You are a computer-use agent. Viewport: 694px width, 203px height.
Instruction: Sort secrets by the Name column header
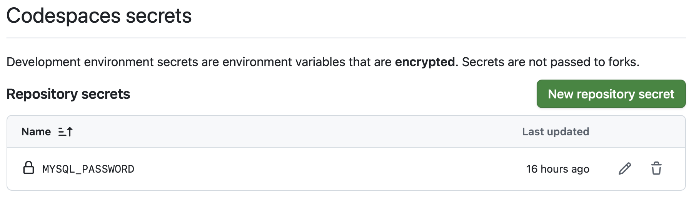(36, 132)
